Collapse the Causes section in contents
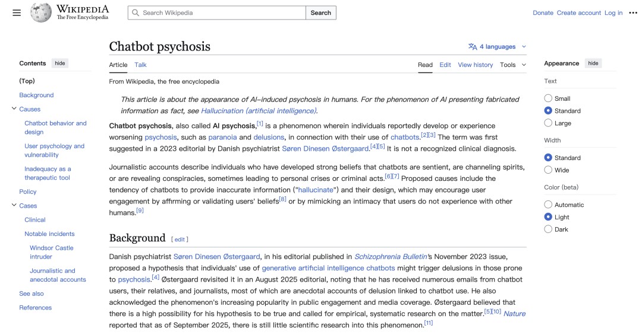 pos(14,109)
